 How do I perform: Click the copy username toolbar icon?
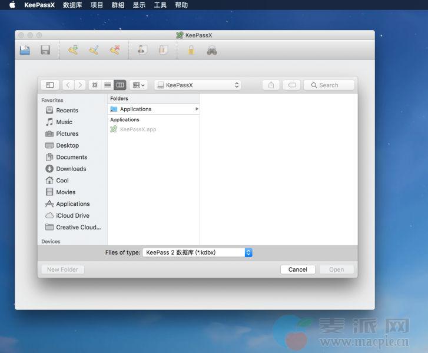click(142, 51)
